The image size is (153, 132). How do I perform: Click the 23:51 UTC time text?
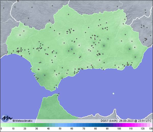(145, 121)
